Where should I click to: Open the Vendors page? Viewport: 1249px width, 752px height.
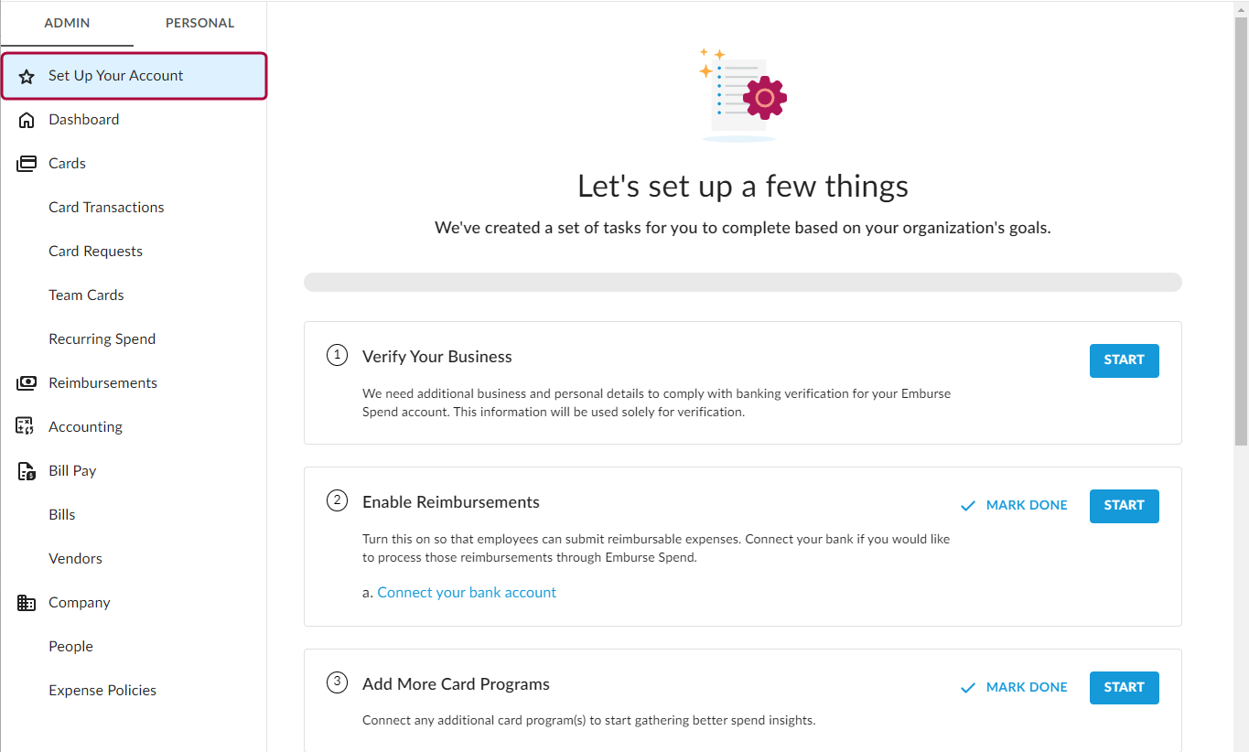[x=75, y=558]
